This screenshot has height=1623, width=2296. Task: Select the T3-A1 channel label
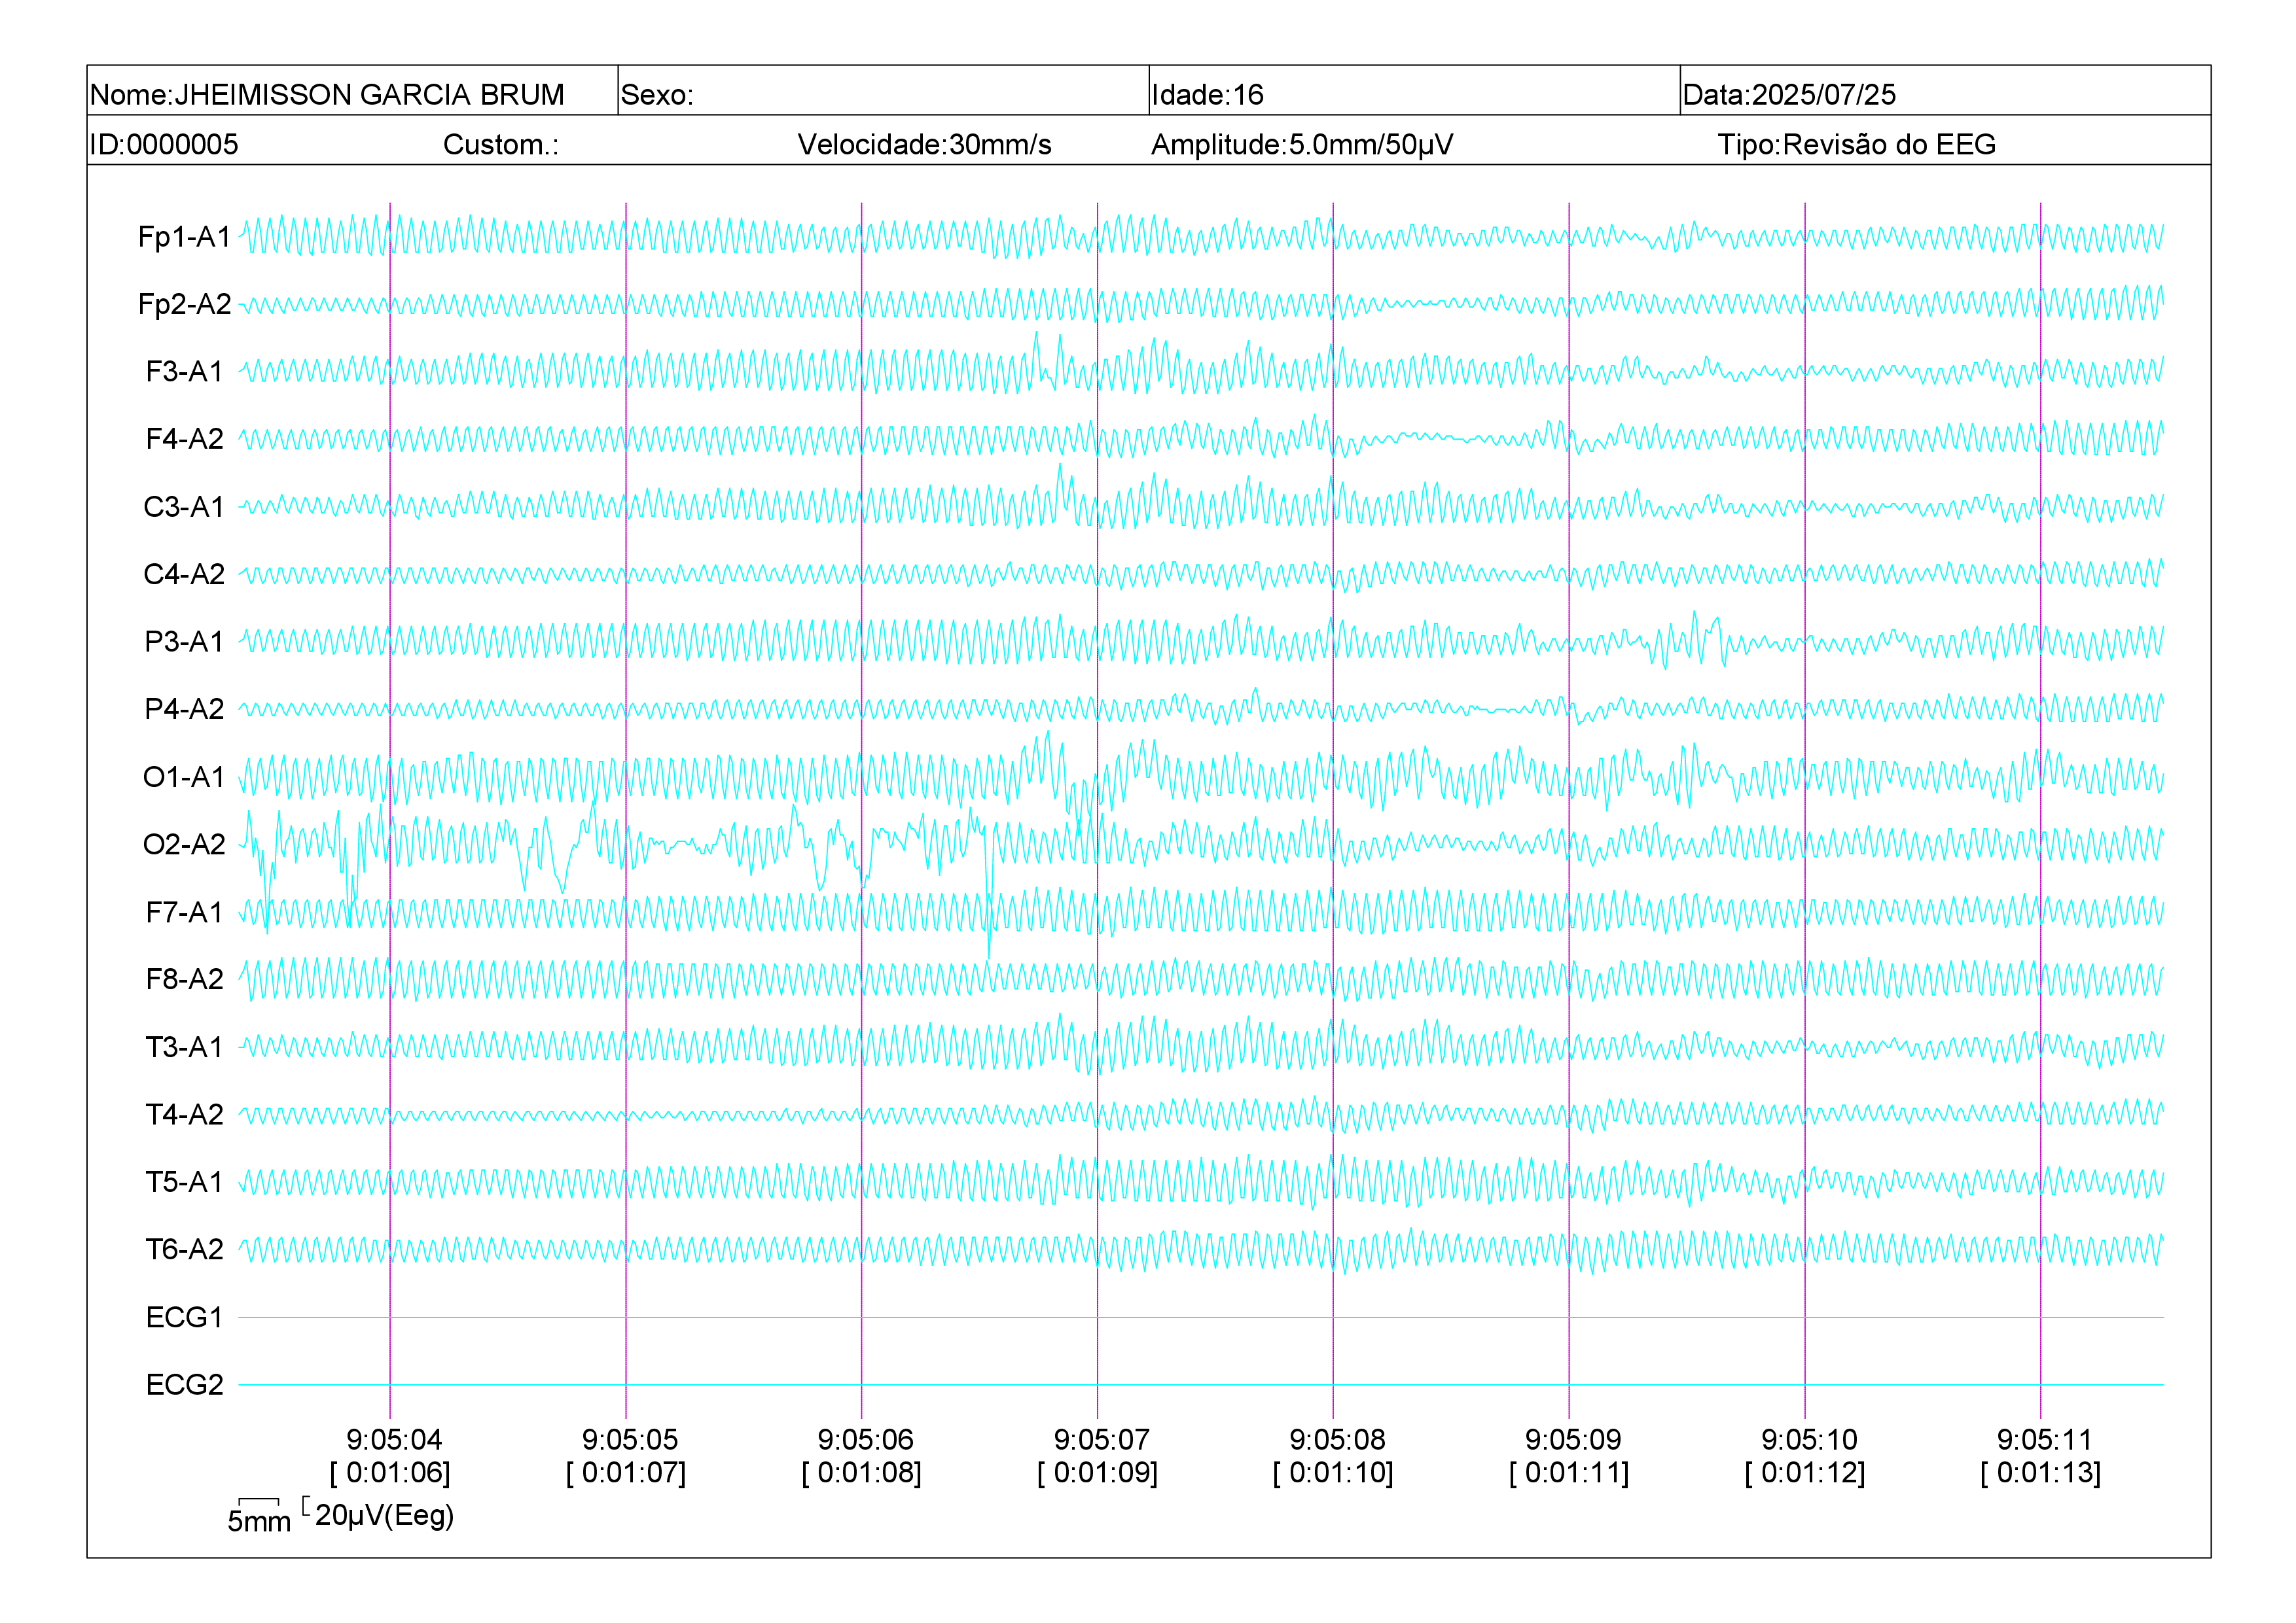coord(185,1047)
